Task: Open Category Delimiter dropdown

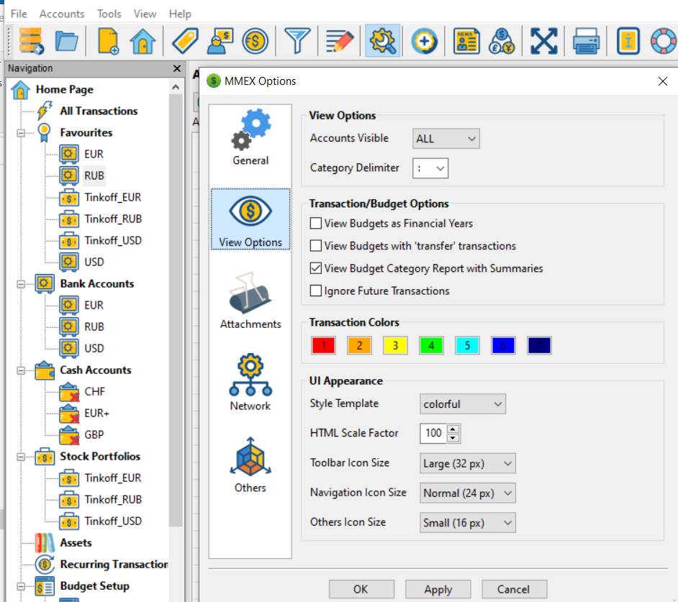Action: point(430,168)
